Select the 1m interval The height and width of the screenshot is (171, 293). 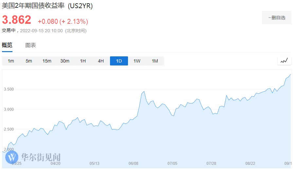tap(11, 61)
